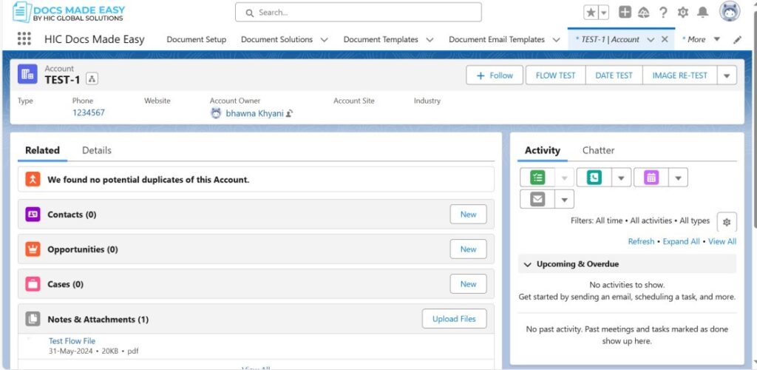Open the Setup gear in header
Viewport: 757px width, 370px height.
pos(682,13)
